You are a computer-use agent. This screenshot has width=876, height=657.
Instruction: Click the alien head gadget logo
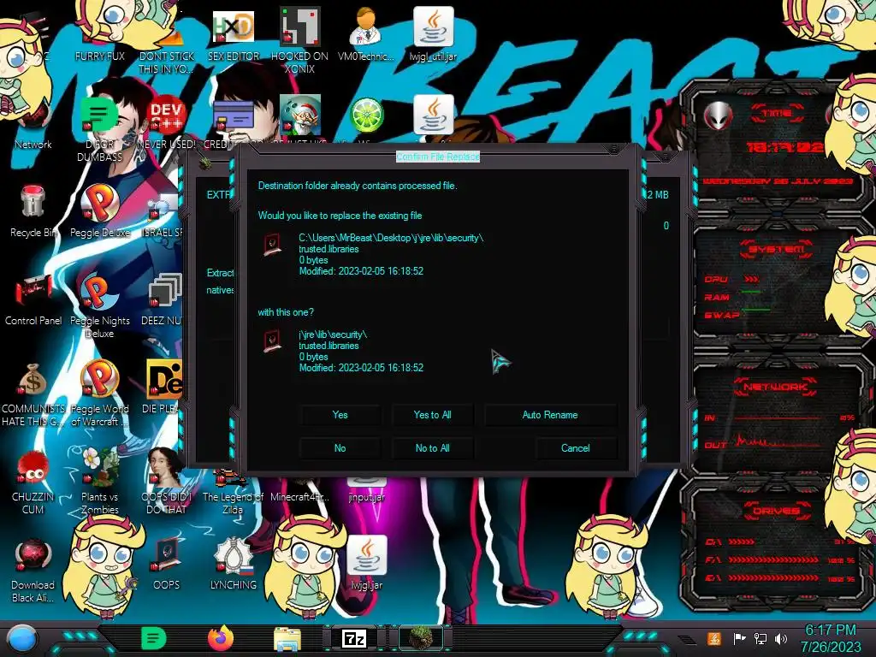tap(718, 116)
